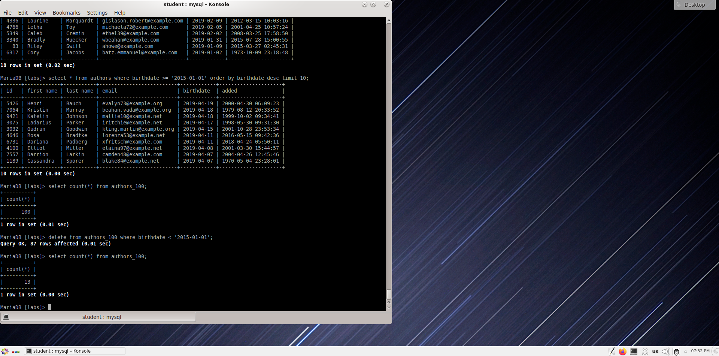Image resolution: width=719 pixels, height=356 pixels.
Task: Click the Desktop toolbox icon
Action: [679, 4]
